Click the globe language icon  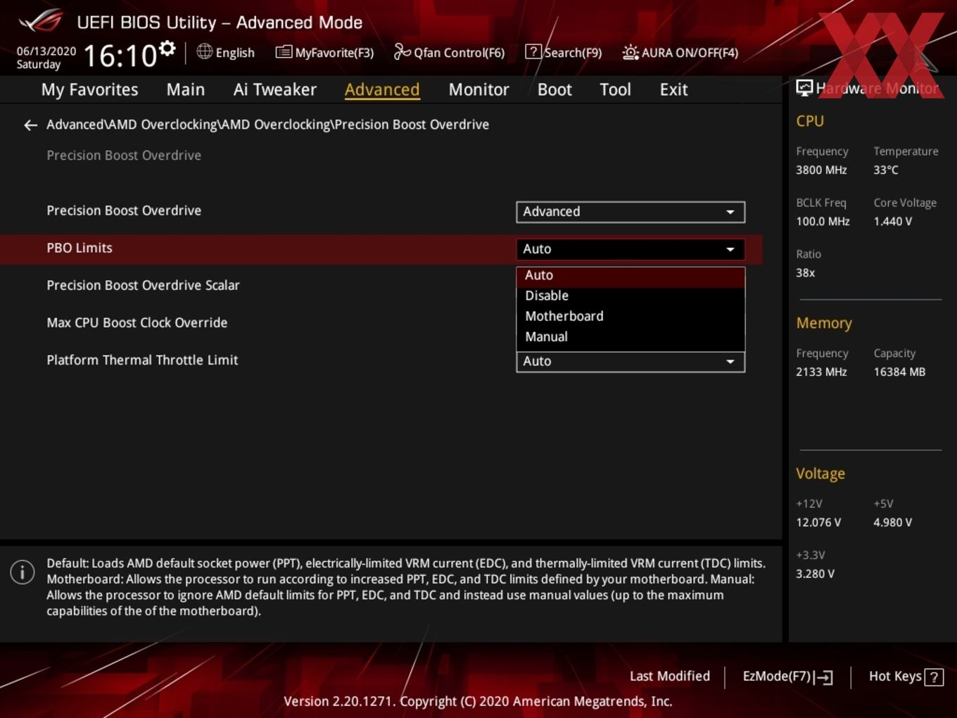coord(204,51)
